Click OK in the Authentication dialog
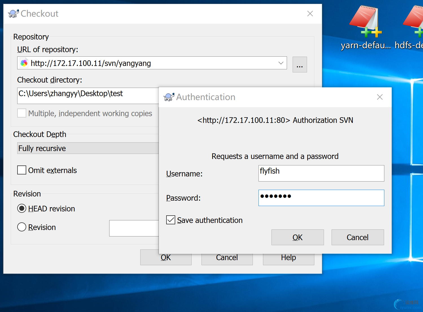The width and height of the screenshot is (423, 312). click(297, 237)
